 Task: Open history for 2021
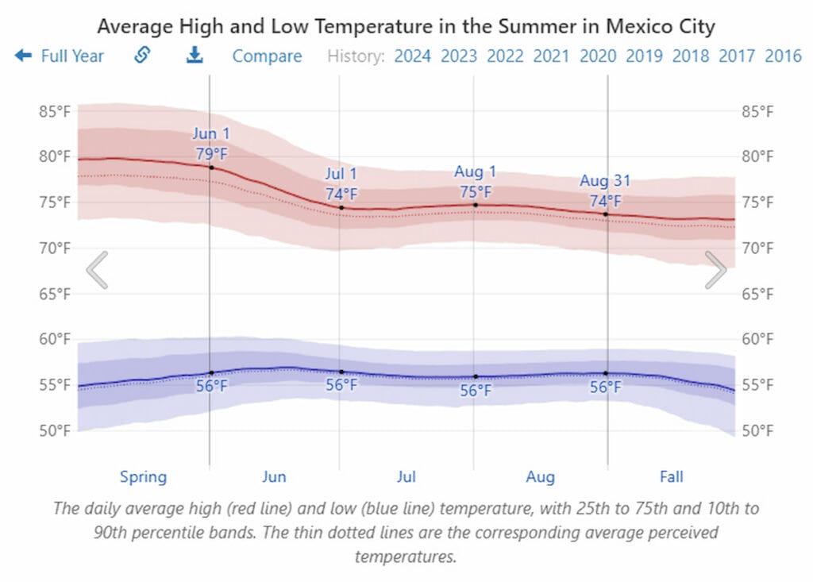551,56
